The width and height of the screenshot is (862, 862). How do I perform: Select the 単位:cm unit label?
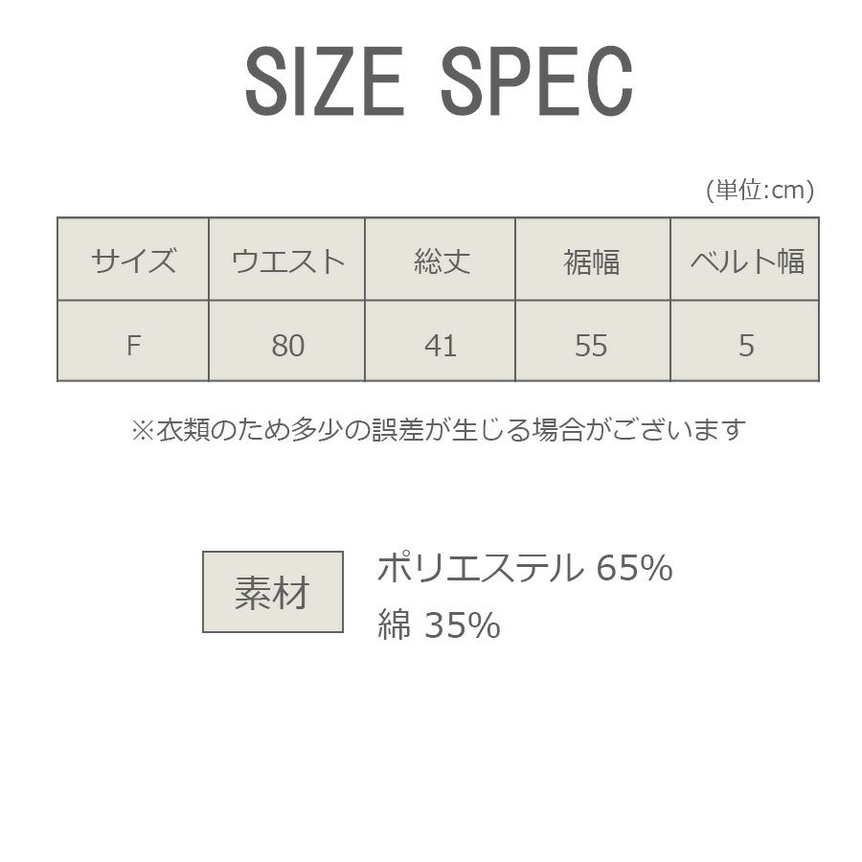[x=760, y=191]
